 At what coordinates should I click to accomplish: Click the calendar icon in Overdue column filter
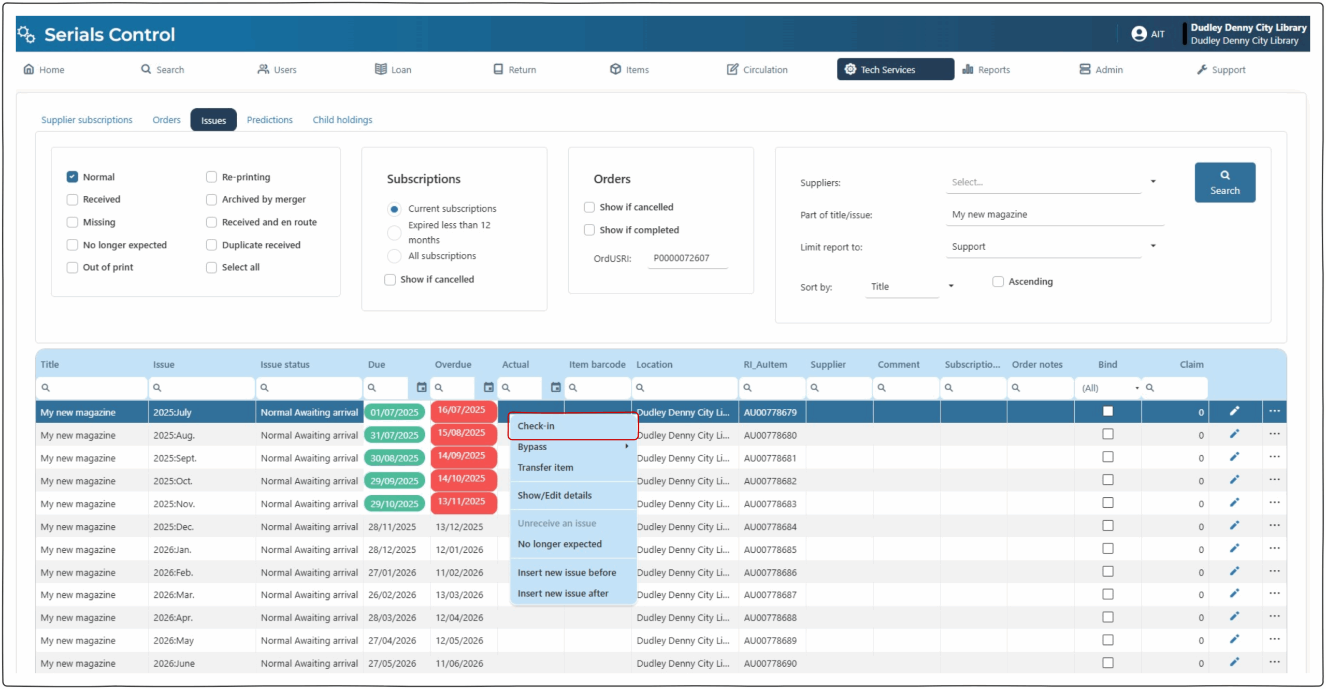(488, 387)
